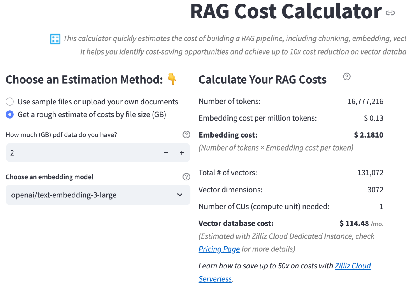This screenshot has width=406, height=294.
Task: Click the calculator icon before the description
Action: (x=55, y=39)
